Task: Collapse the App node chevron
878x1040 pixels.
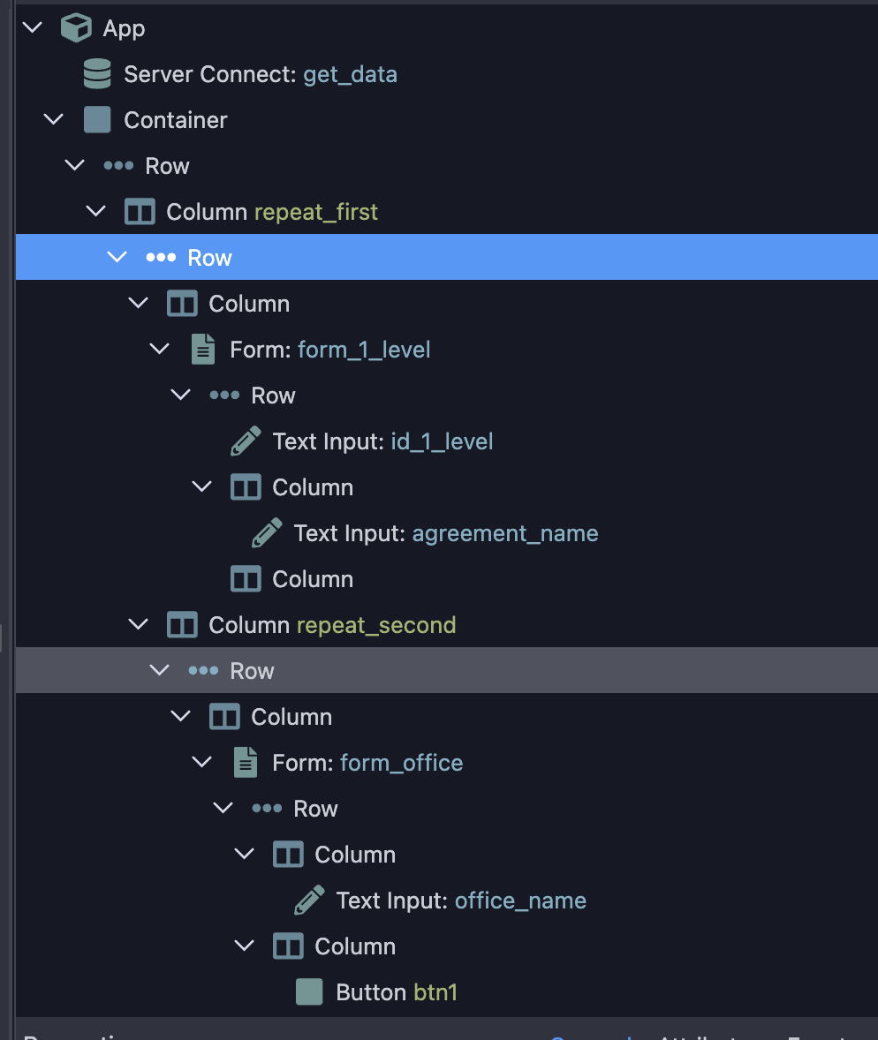Action: click(x=32, y=27)
